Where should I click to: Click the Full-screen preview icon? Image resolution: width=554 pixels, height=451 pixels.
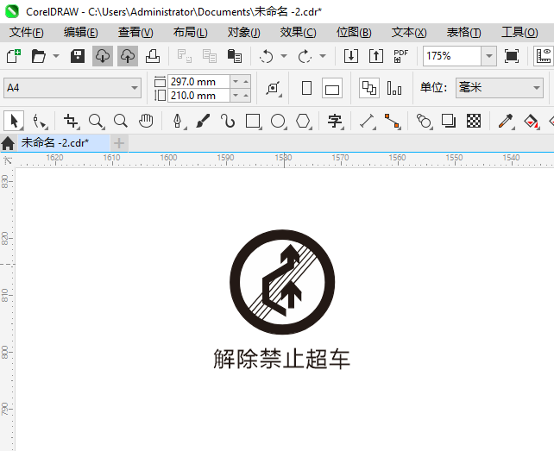click(x=512, y=56)
